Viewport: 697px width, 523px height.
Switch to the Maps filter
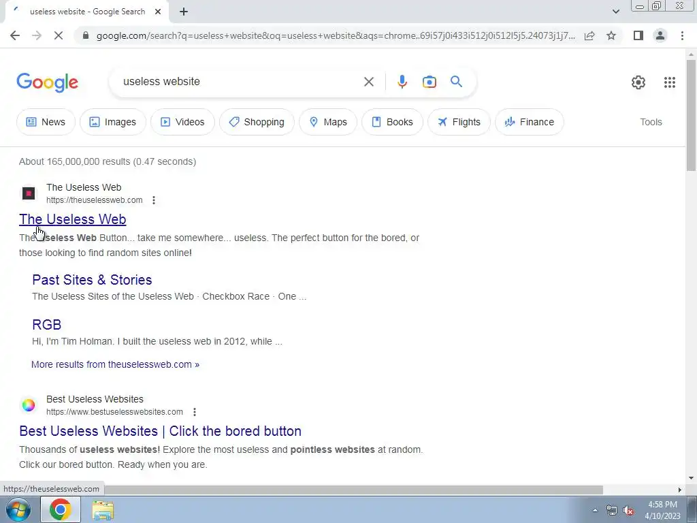328,122
